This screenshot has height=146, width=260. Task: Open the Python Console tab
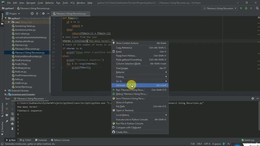(x=60, y=140)
